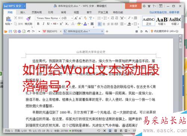This screenshot has width=187, height=136.
Task: Click the orange login button
Action: 133,6
